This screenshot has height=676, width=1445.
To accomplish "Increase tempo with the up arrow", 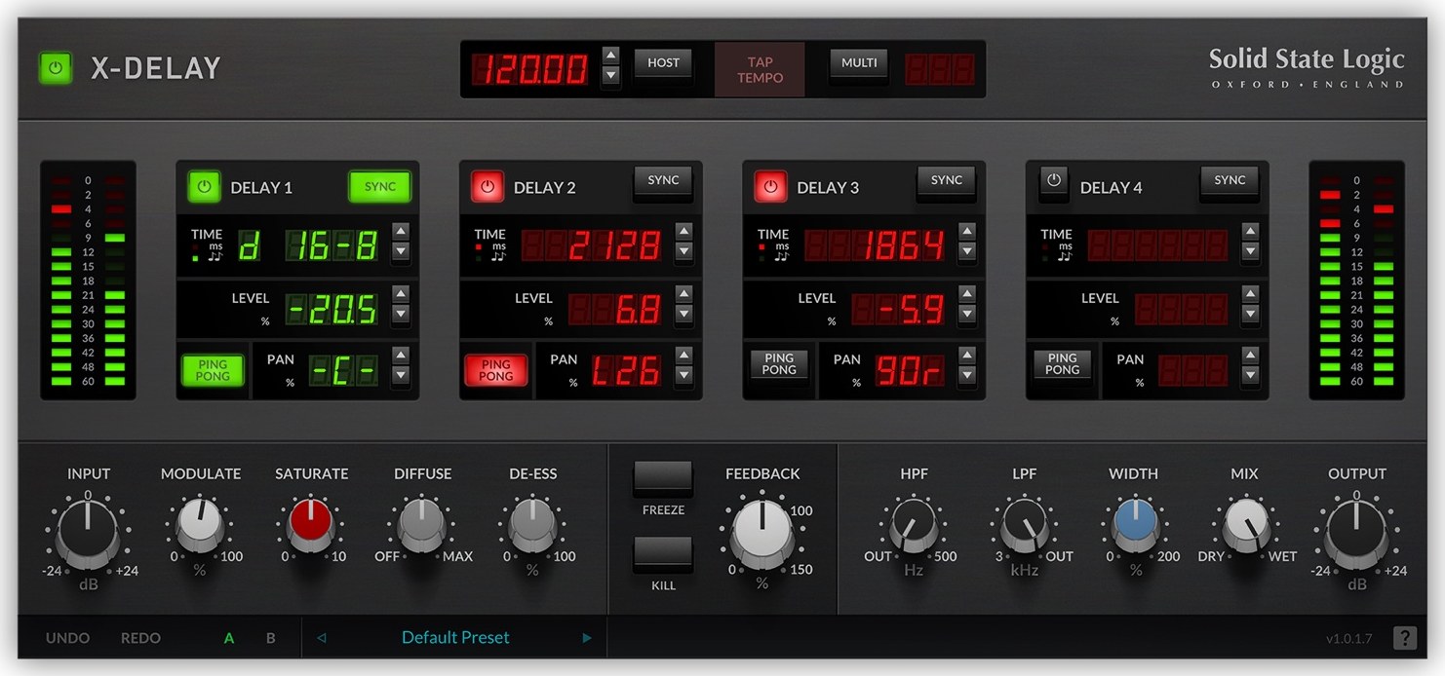I will tap(611, 55).
